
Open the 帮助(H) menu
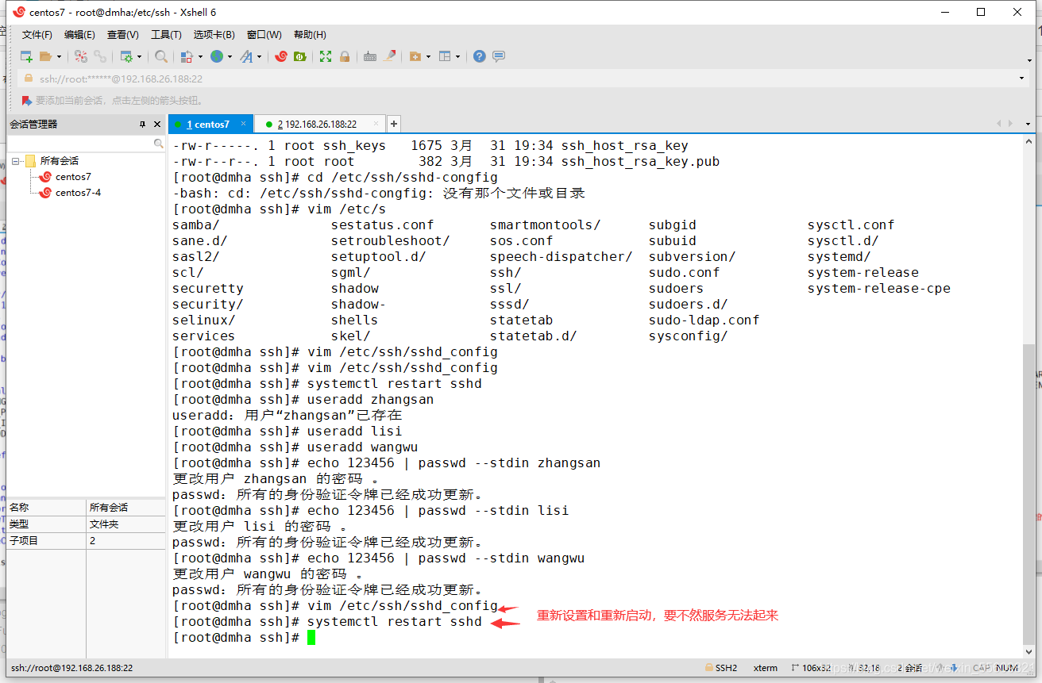[310, 35]
